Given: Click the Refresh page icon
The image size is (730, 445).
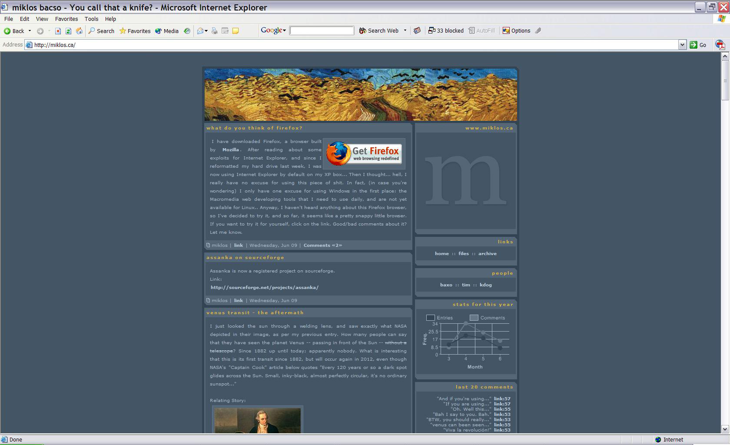Looking at the screenshot, I should pyautogui.click(x=68, y=31).
